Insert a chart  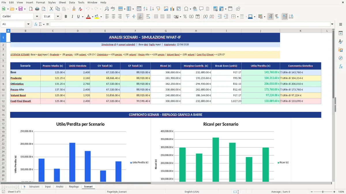172,9
